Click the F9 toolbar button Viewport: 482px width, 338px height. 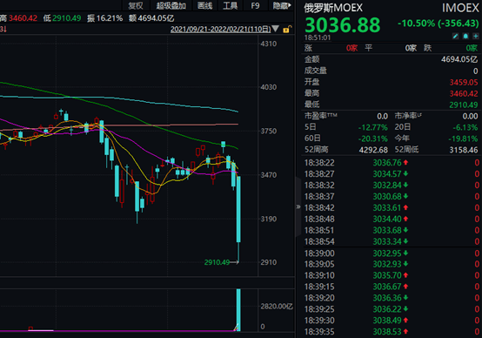255,5
